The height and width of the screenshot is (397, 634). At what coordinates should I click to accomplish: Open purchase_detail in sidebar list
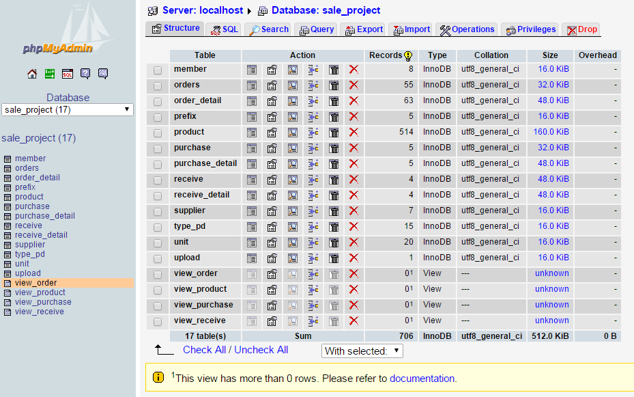pos(45,216)
